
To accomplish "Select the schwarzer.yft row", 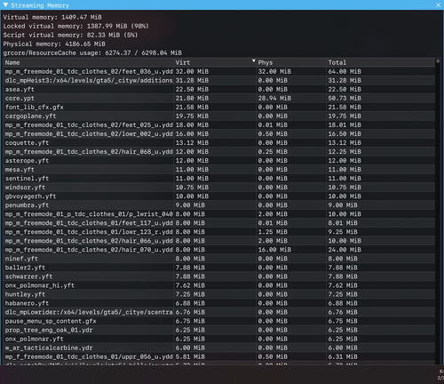I will (x=219, y=276).
